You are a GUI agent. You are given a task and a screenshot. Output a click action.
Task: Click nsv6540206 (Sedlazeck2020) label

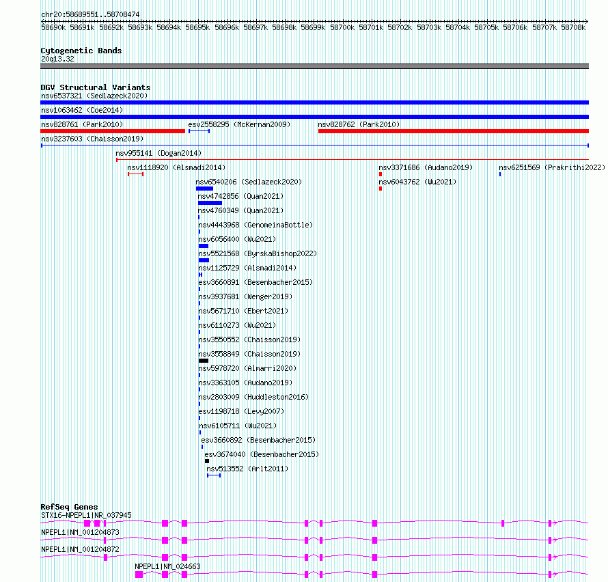(249, 182)
